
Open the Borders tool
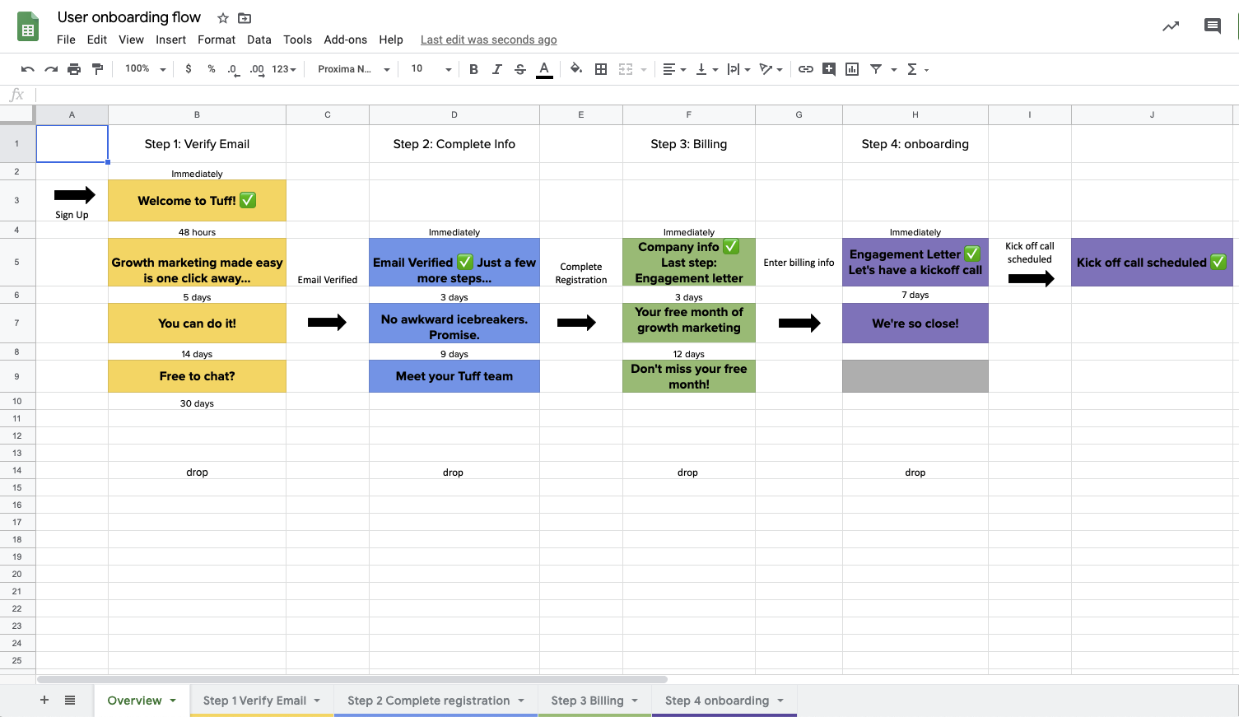[x=600, y=69]
